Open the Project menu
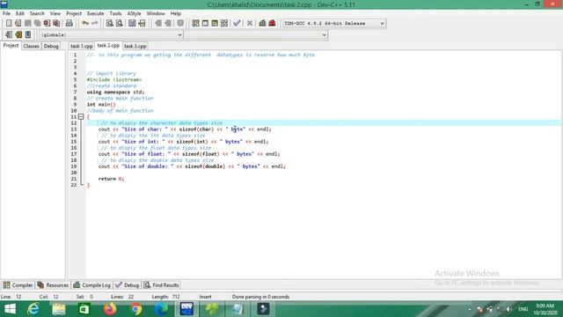 click(x=74, y=13)
